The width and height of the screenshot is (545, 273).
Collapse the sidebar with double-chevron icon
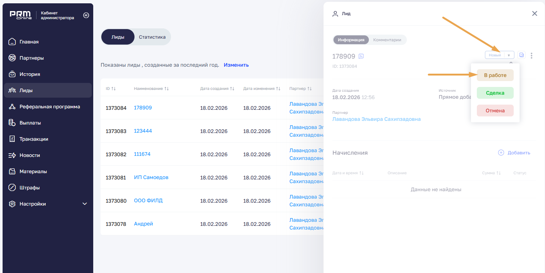86,15
